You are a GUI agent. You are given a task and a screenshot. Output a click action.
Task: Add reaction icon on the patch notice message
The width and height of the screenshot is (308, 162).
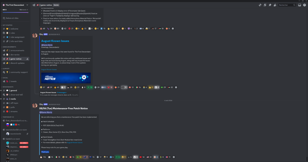click(x=174, y=157)
